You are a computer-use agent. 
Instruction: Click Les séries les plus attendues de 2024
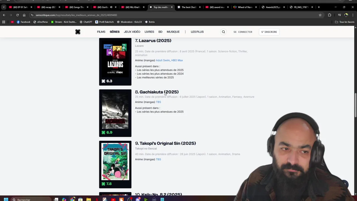click(160, 74)
